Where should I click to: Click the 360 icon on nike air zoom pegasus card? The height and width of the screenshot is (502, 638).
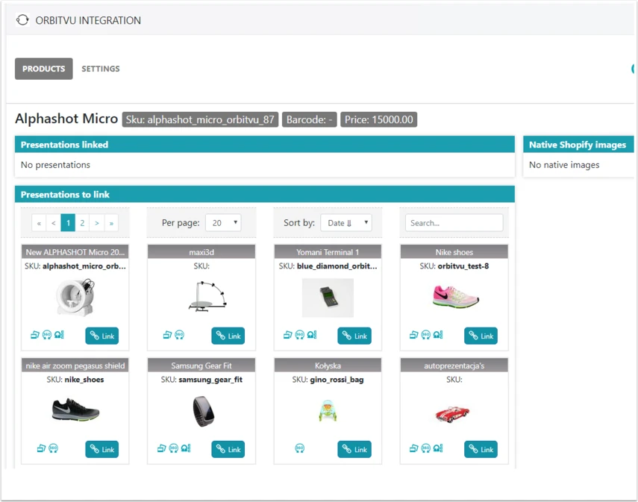(53, 448)
